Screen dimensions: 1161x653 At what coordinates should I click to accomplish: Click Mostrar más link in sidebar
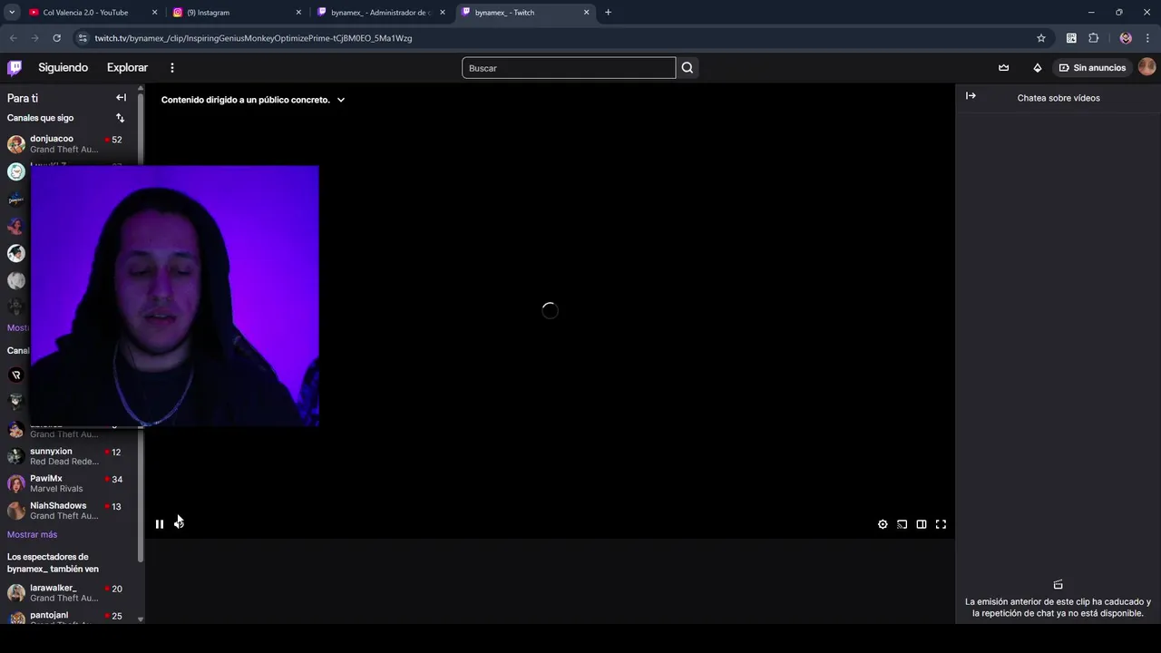pos(32,535)
